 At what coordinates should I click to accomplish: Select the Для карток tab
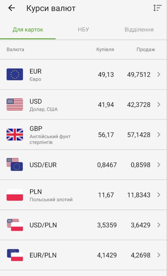click(x=28, y=29)
